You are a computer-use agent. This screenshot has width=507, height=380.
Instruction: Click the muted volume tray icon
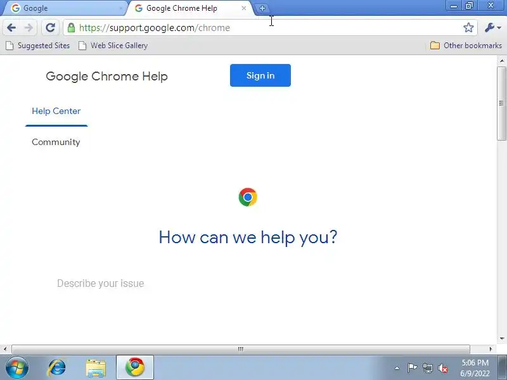click(x=443, y=368)
